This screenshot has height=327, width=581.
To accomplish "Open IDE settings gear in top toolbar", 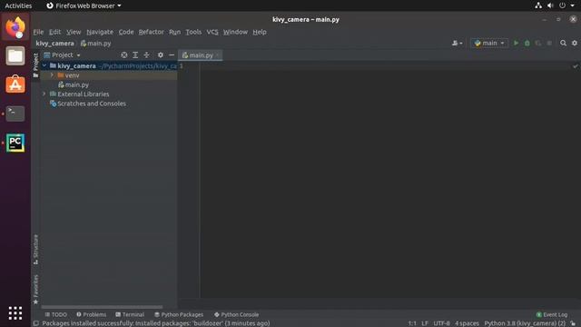I will coord(575,43).
